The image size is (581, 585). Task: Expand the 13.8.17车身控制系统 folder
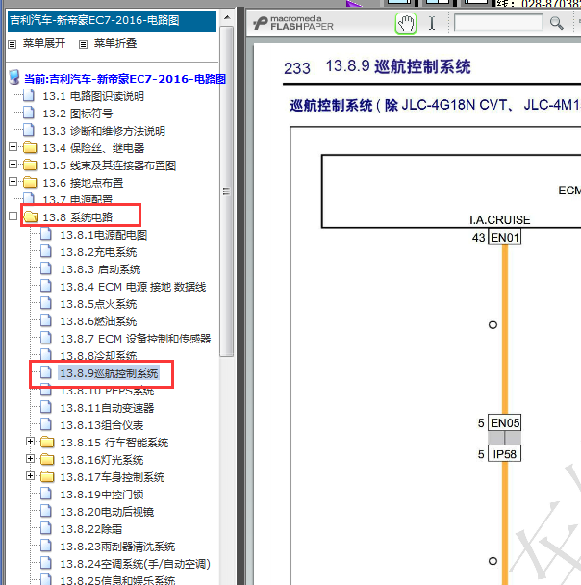[31, 476]
